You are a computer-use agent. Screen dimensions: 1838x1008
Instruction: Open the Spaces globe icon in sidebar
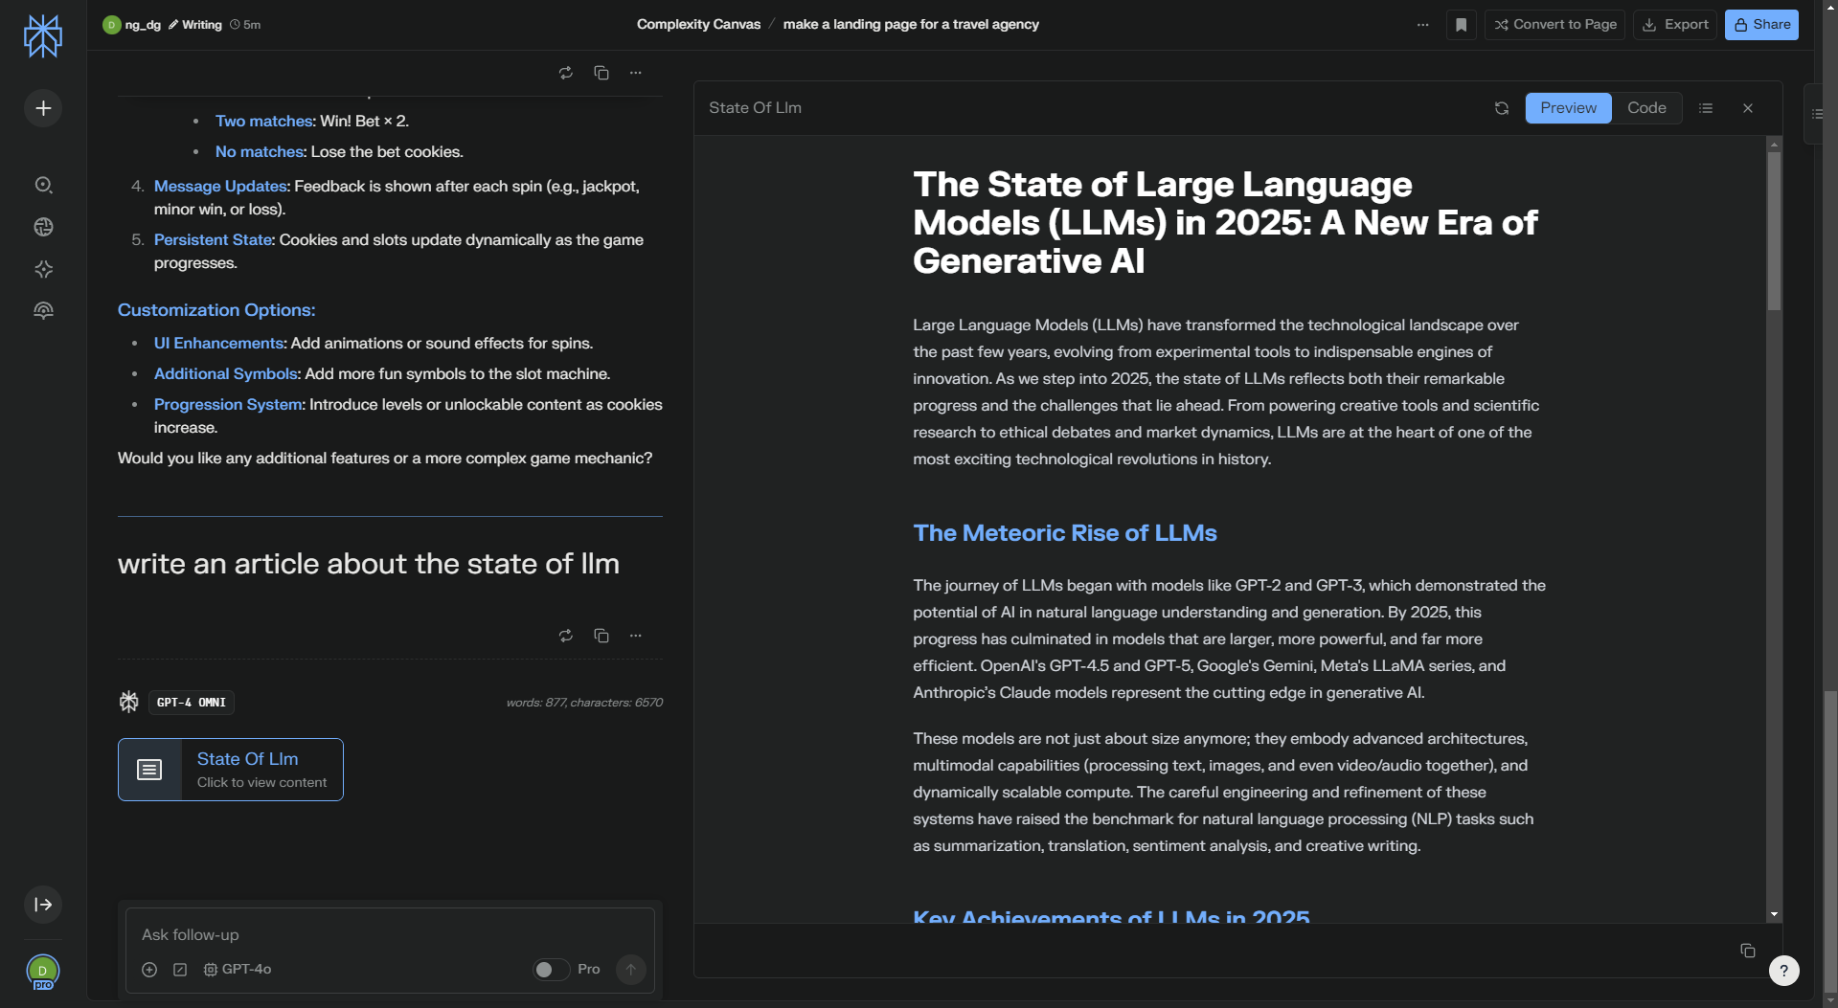pos(43,227)
